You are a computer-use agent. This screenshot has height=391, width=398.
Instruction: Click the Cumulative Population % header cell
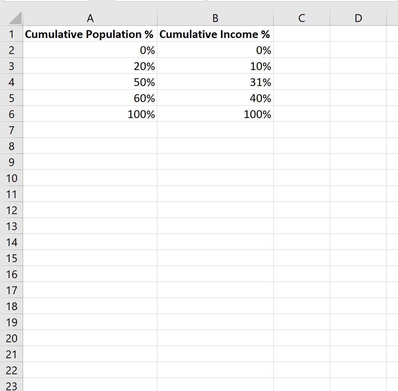click(x=90, y=34)
